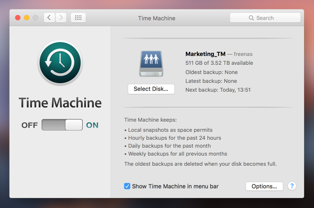Go forward with the right chevron button
This screenshot has width=314, height=208.
coord(61,18)
